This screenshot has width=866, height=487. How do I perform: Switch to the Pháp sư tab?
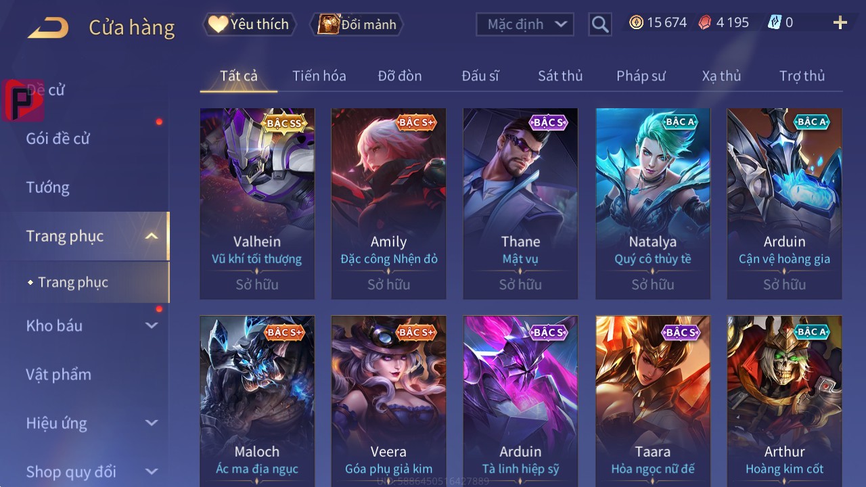click(641, 76)
